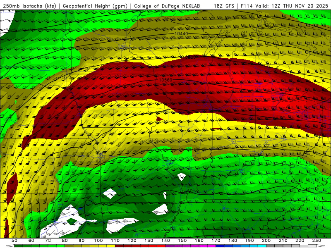This screenshot has height=248, width=331.
Task: Click the 120 knot color bar label
Action: coord(132,241)
